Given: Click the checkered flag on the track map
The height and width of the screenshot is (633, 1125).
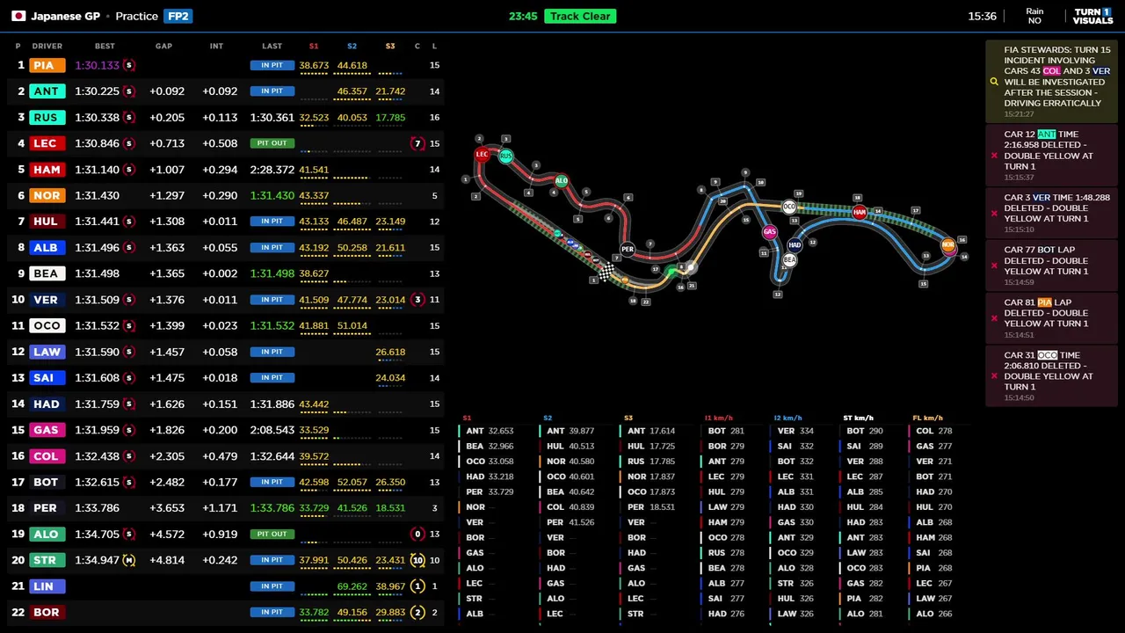Looking at the screenshot, I should click(x=606, y=272).
